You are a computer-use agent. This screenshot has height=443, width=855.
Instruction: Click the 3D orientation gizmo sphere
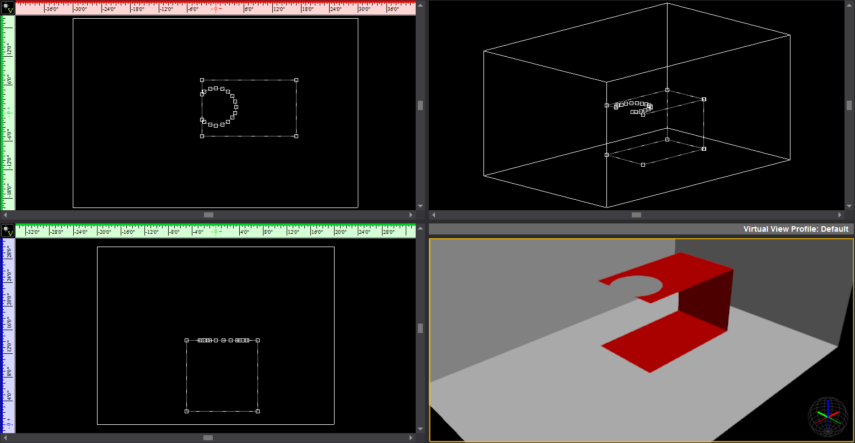click(x=827, y=417)
